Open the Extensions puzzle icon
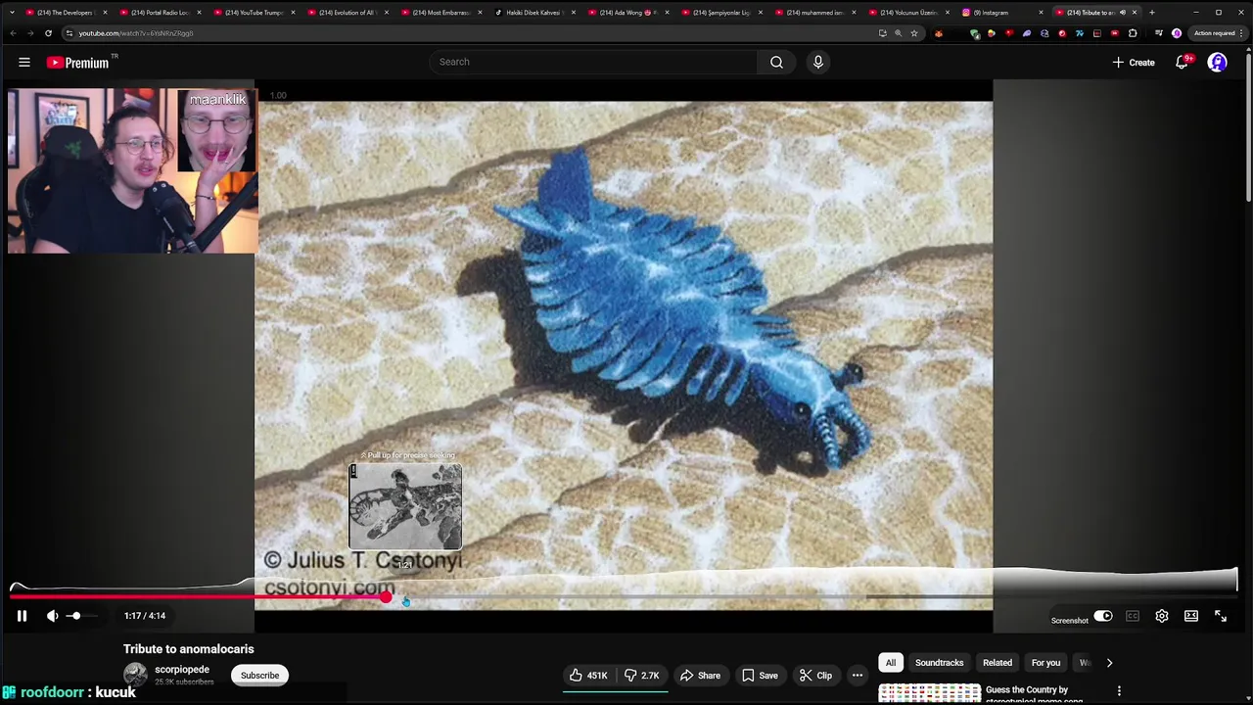This screenshot has width=1253, height=705. 1133,33
